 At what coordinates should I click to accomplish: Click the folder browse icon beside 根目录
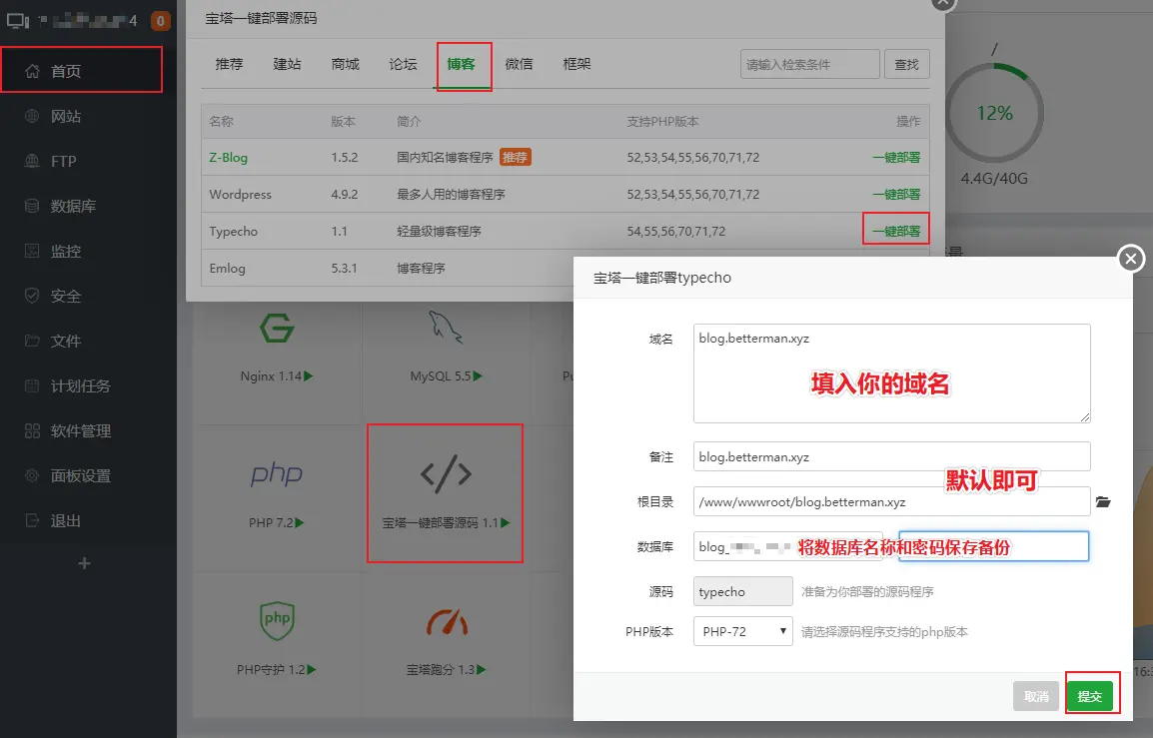1102,502
